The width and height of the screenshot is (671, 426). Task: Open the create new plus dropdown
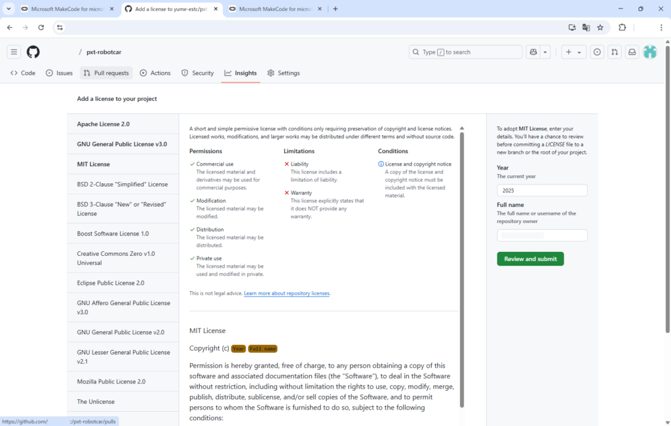tap(573, 52)
